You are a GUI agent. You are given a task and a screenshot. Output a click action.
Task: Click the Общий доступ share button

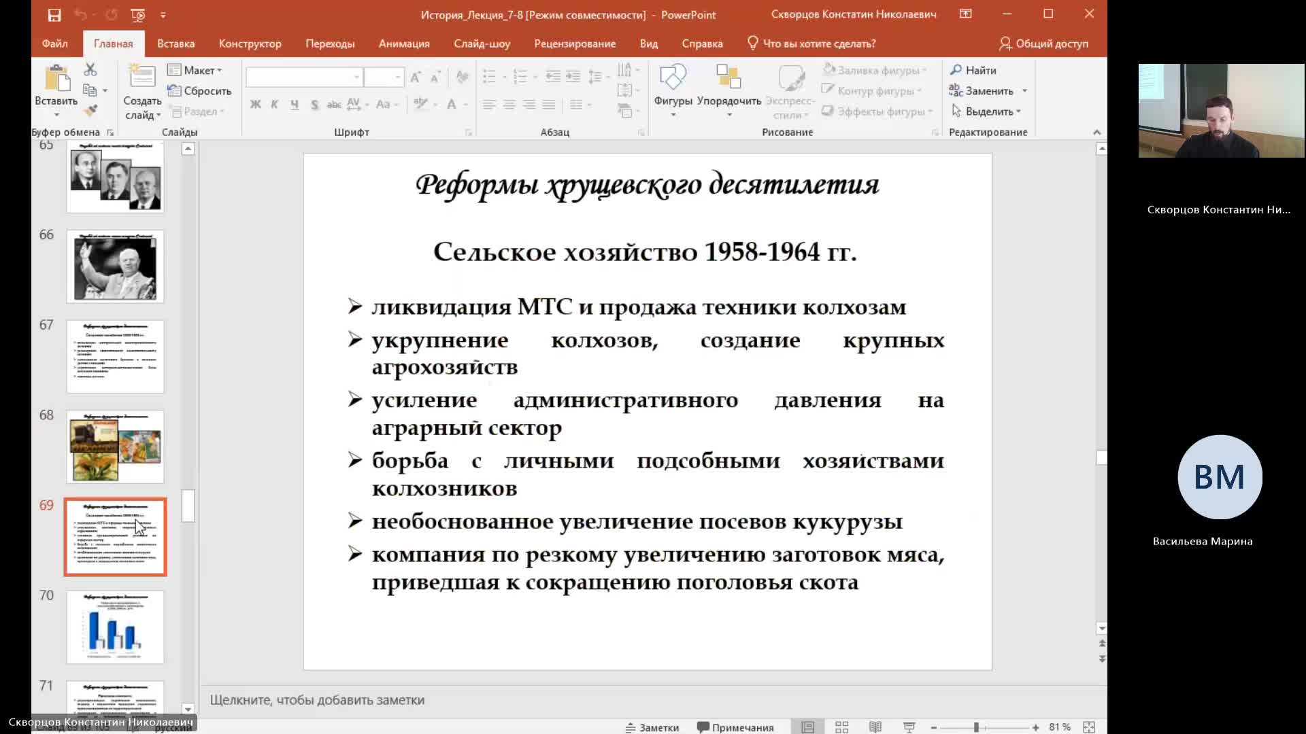pyautogui.click(x=1043, y=43)
